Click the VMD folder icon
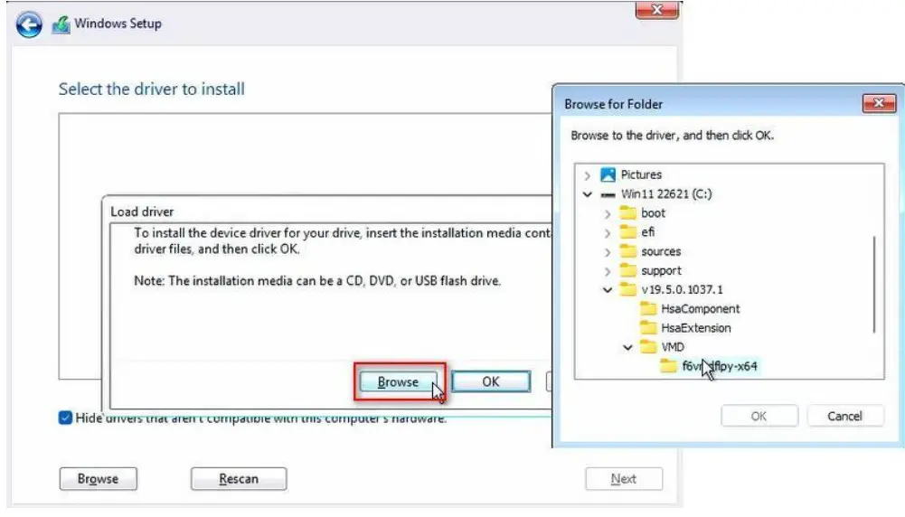Viewport: 905px width, 517px height. pyautogui.click(x=648, y=347)
